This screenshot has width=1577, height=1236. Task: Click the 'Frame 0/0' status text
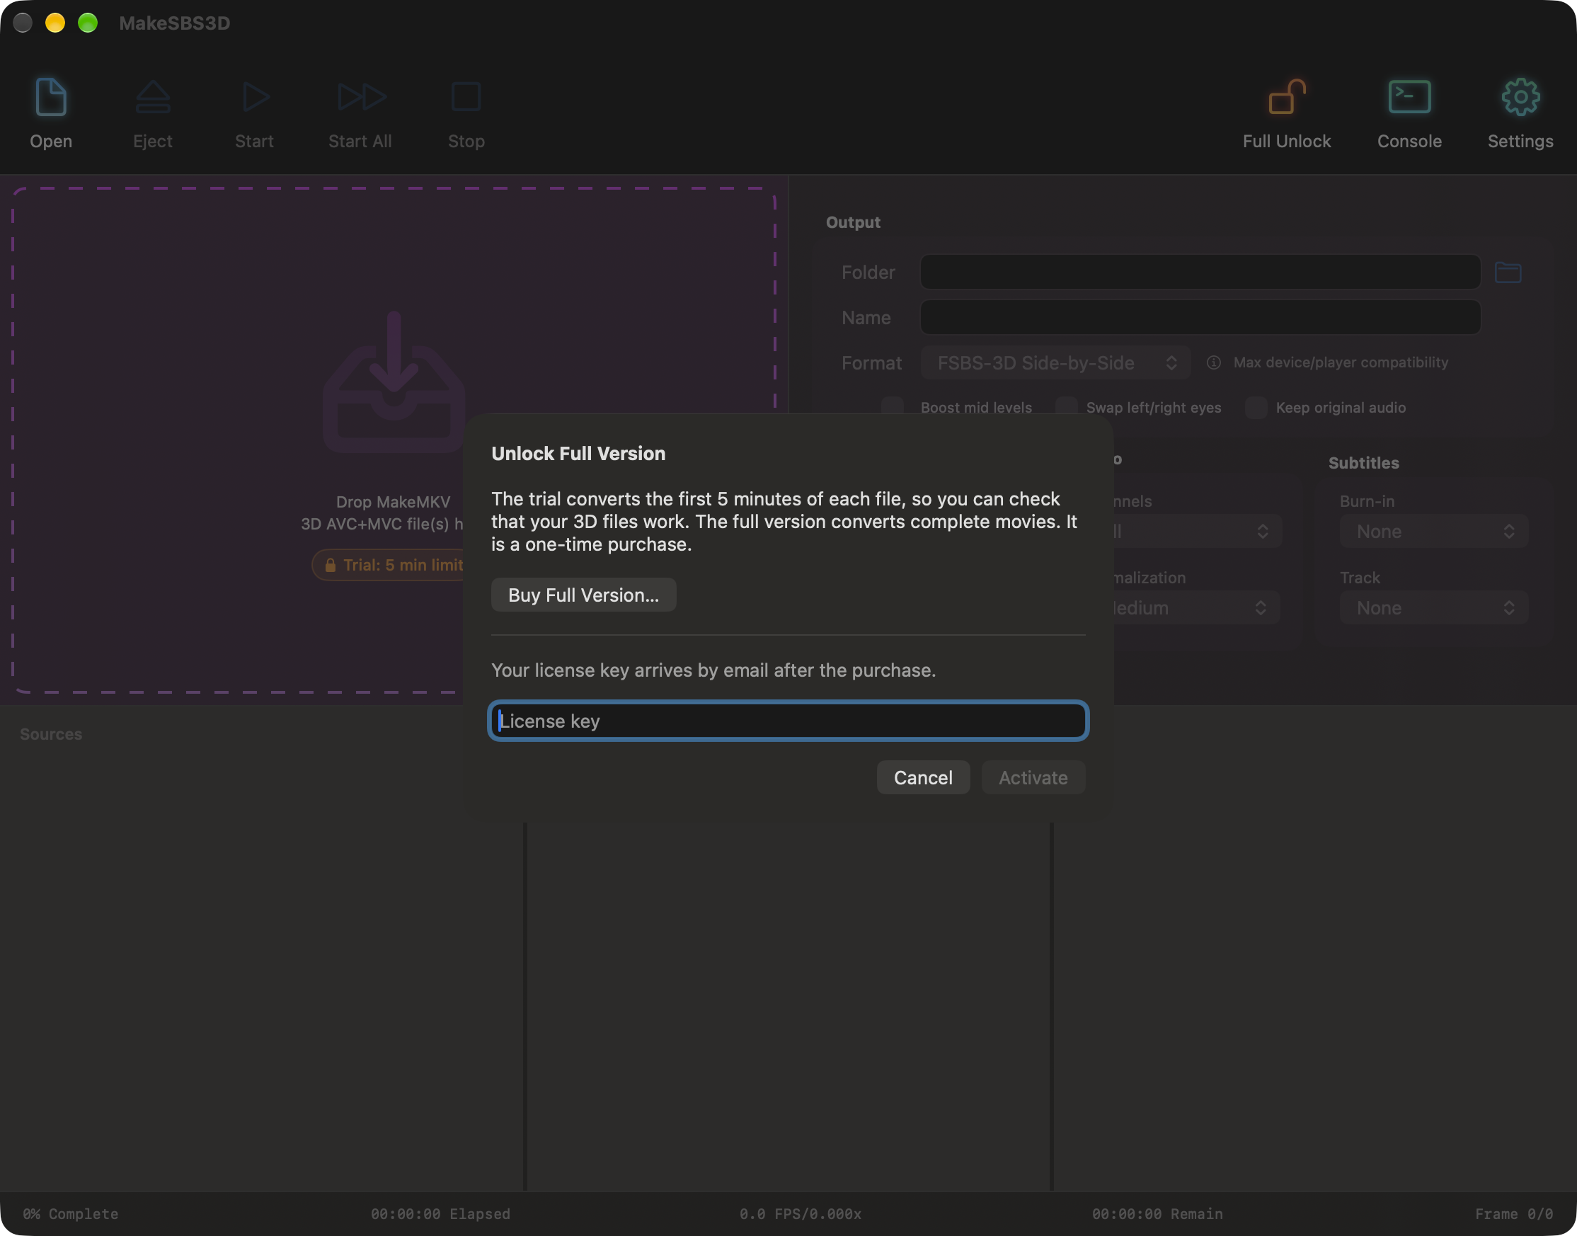coord(1513,1213)
